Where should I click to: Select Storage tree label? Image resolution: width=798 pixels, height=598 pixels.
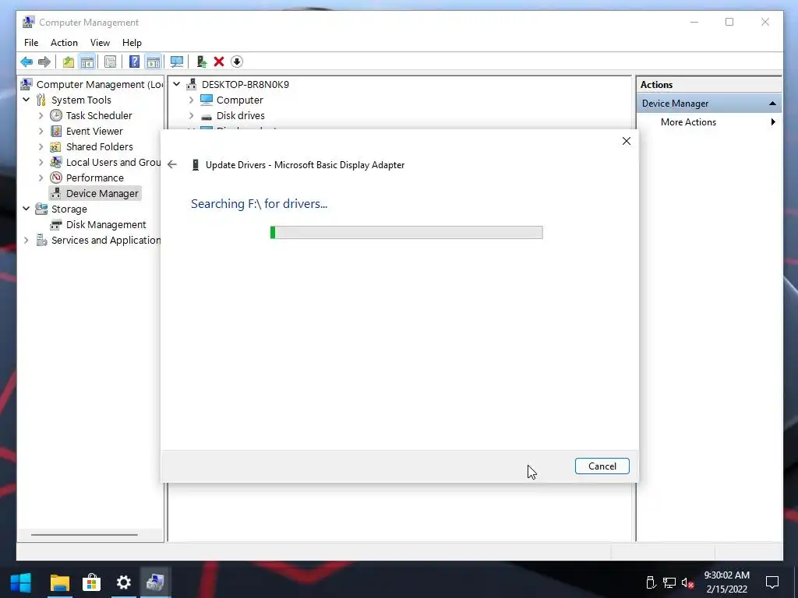69,209
